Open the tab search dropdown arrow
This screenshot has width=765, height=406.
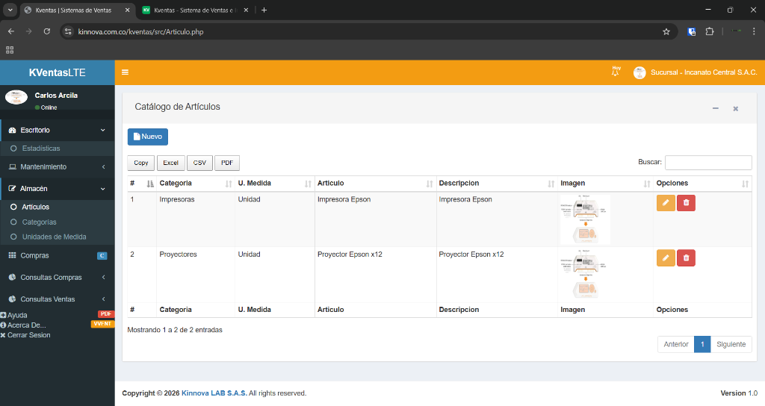click(10, 10)
